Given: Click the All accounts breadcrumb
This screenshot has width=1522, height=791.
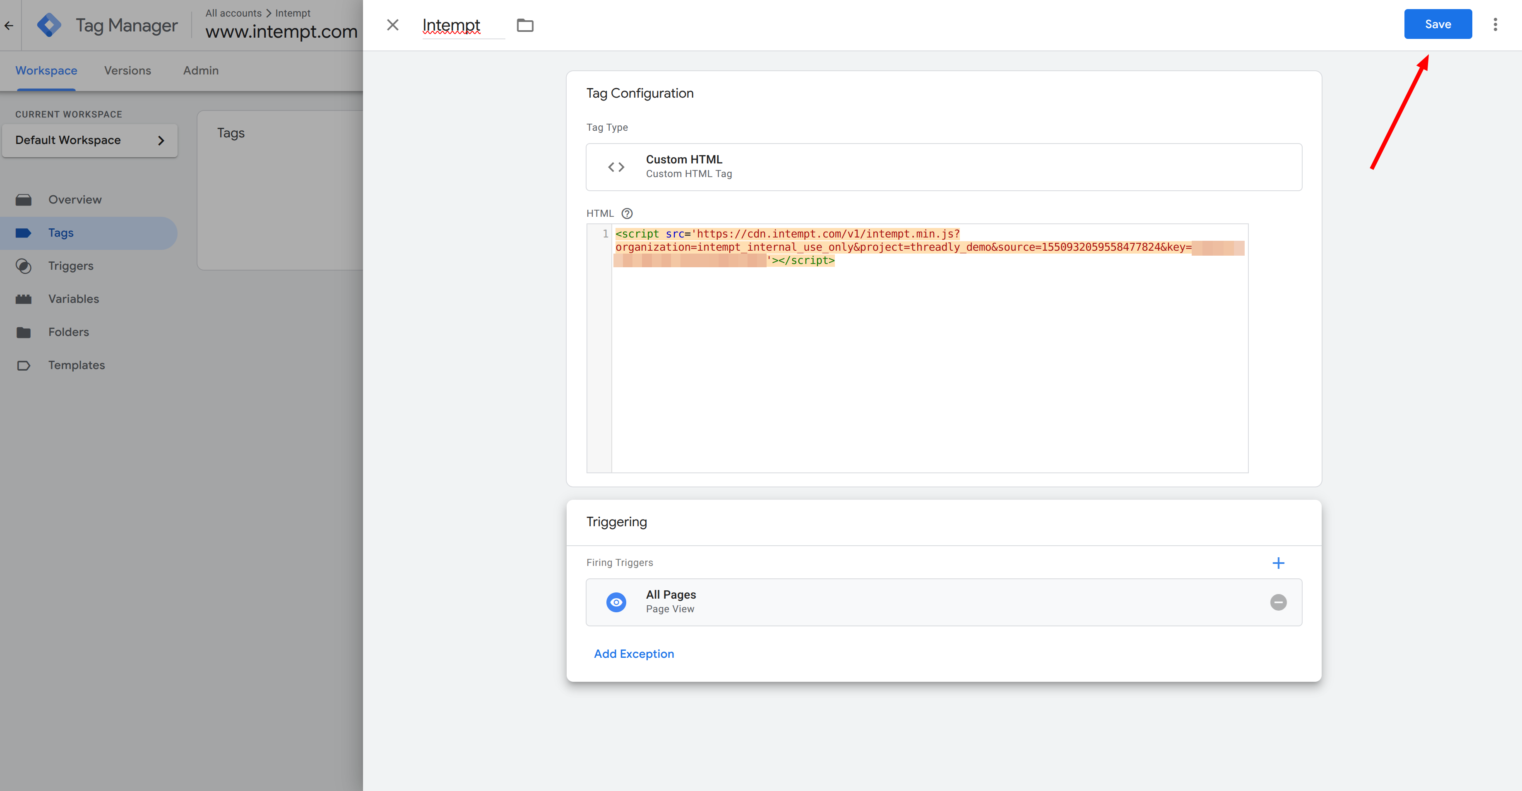Looking at the screenshot, I should pos(233,13).
